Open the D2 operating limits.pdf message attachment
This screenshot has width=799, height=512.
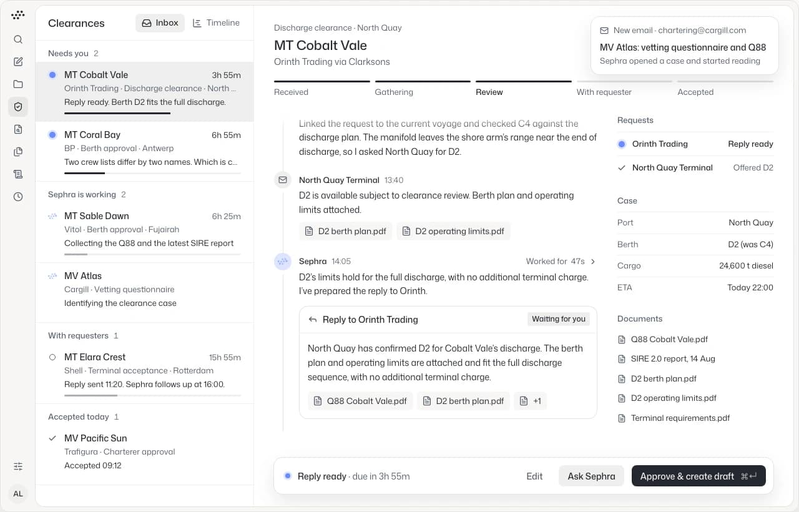click(453, 231)
